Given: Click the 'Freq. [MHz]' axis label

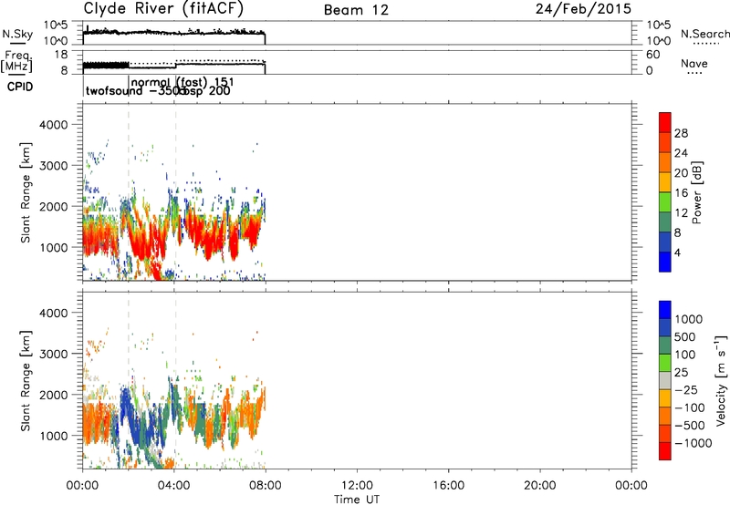Looking at the screenshot, I should click(17, 61).
